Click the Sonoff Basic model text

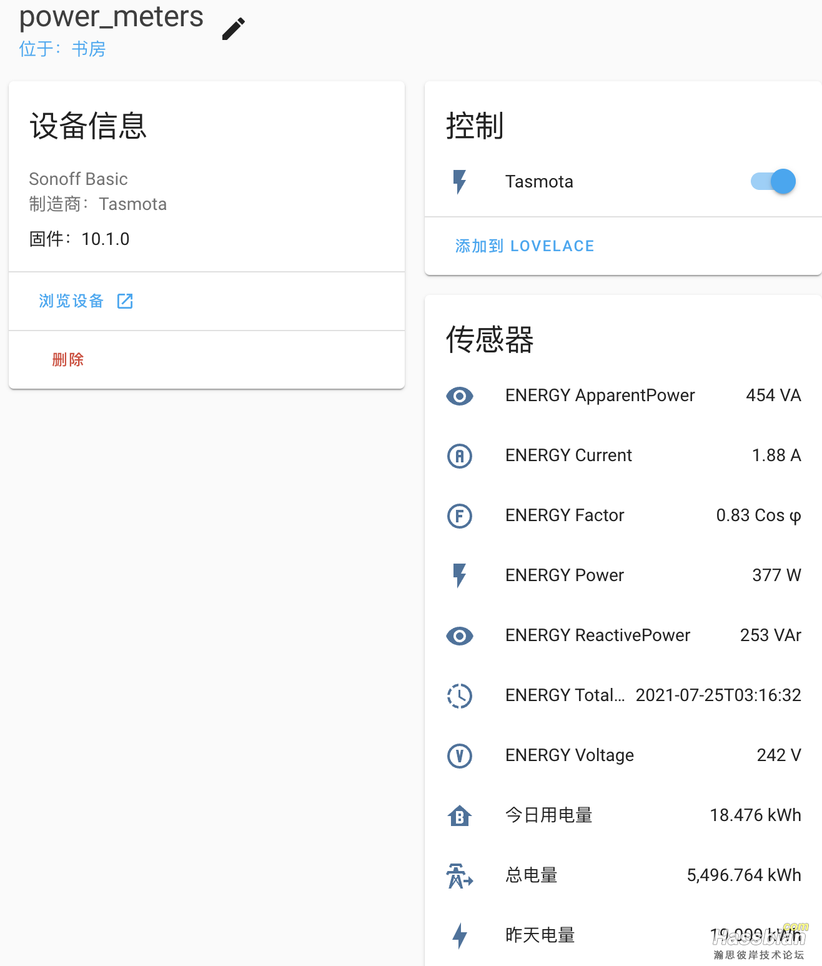[x=78, y=179]
